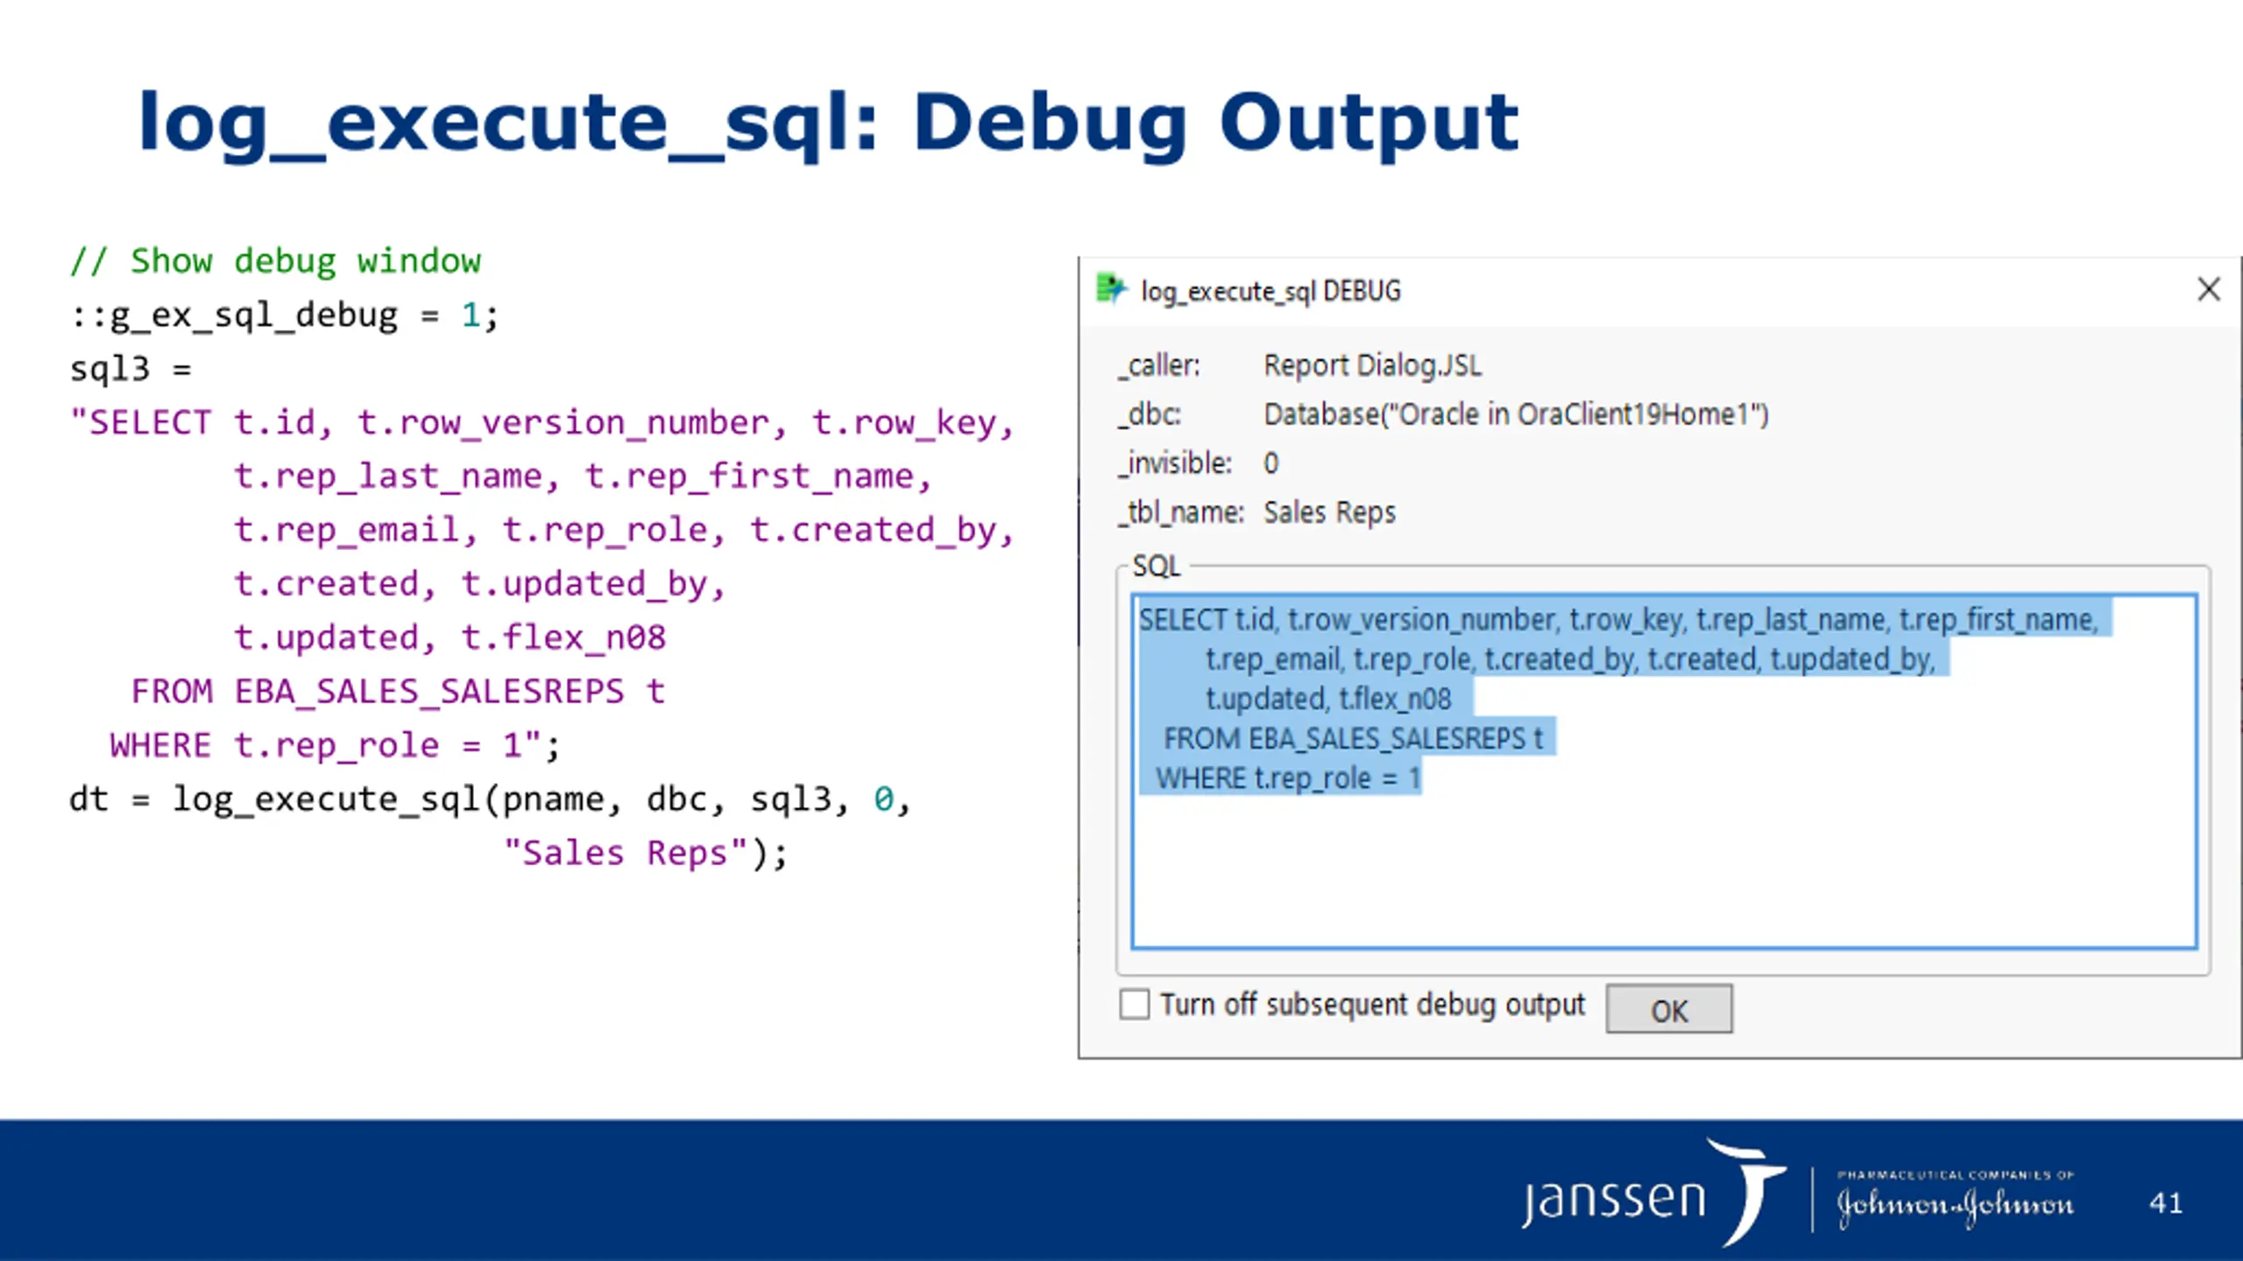This screenshot has height=1261, width=2243.
Task: Click the 'dt = log_execute_sql(pname, dbc, sql3, 0,' line
Action: pos(491,800)
